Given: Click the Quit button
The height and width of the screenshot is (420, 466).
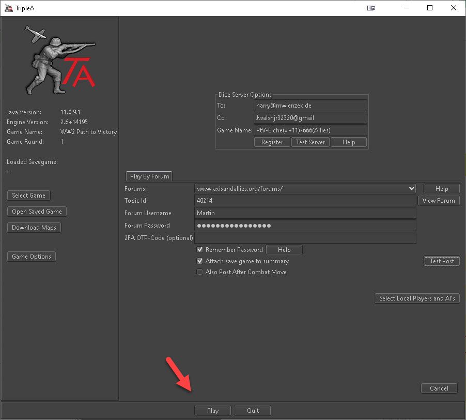Looking at the screenshot, I should [253, 411].
